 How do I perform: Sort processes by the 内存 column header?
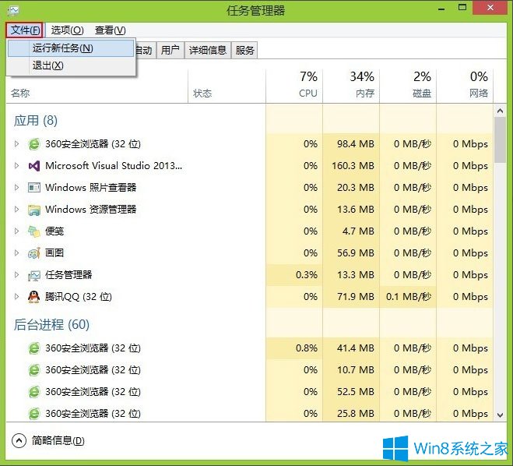350,84
